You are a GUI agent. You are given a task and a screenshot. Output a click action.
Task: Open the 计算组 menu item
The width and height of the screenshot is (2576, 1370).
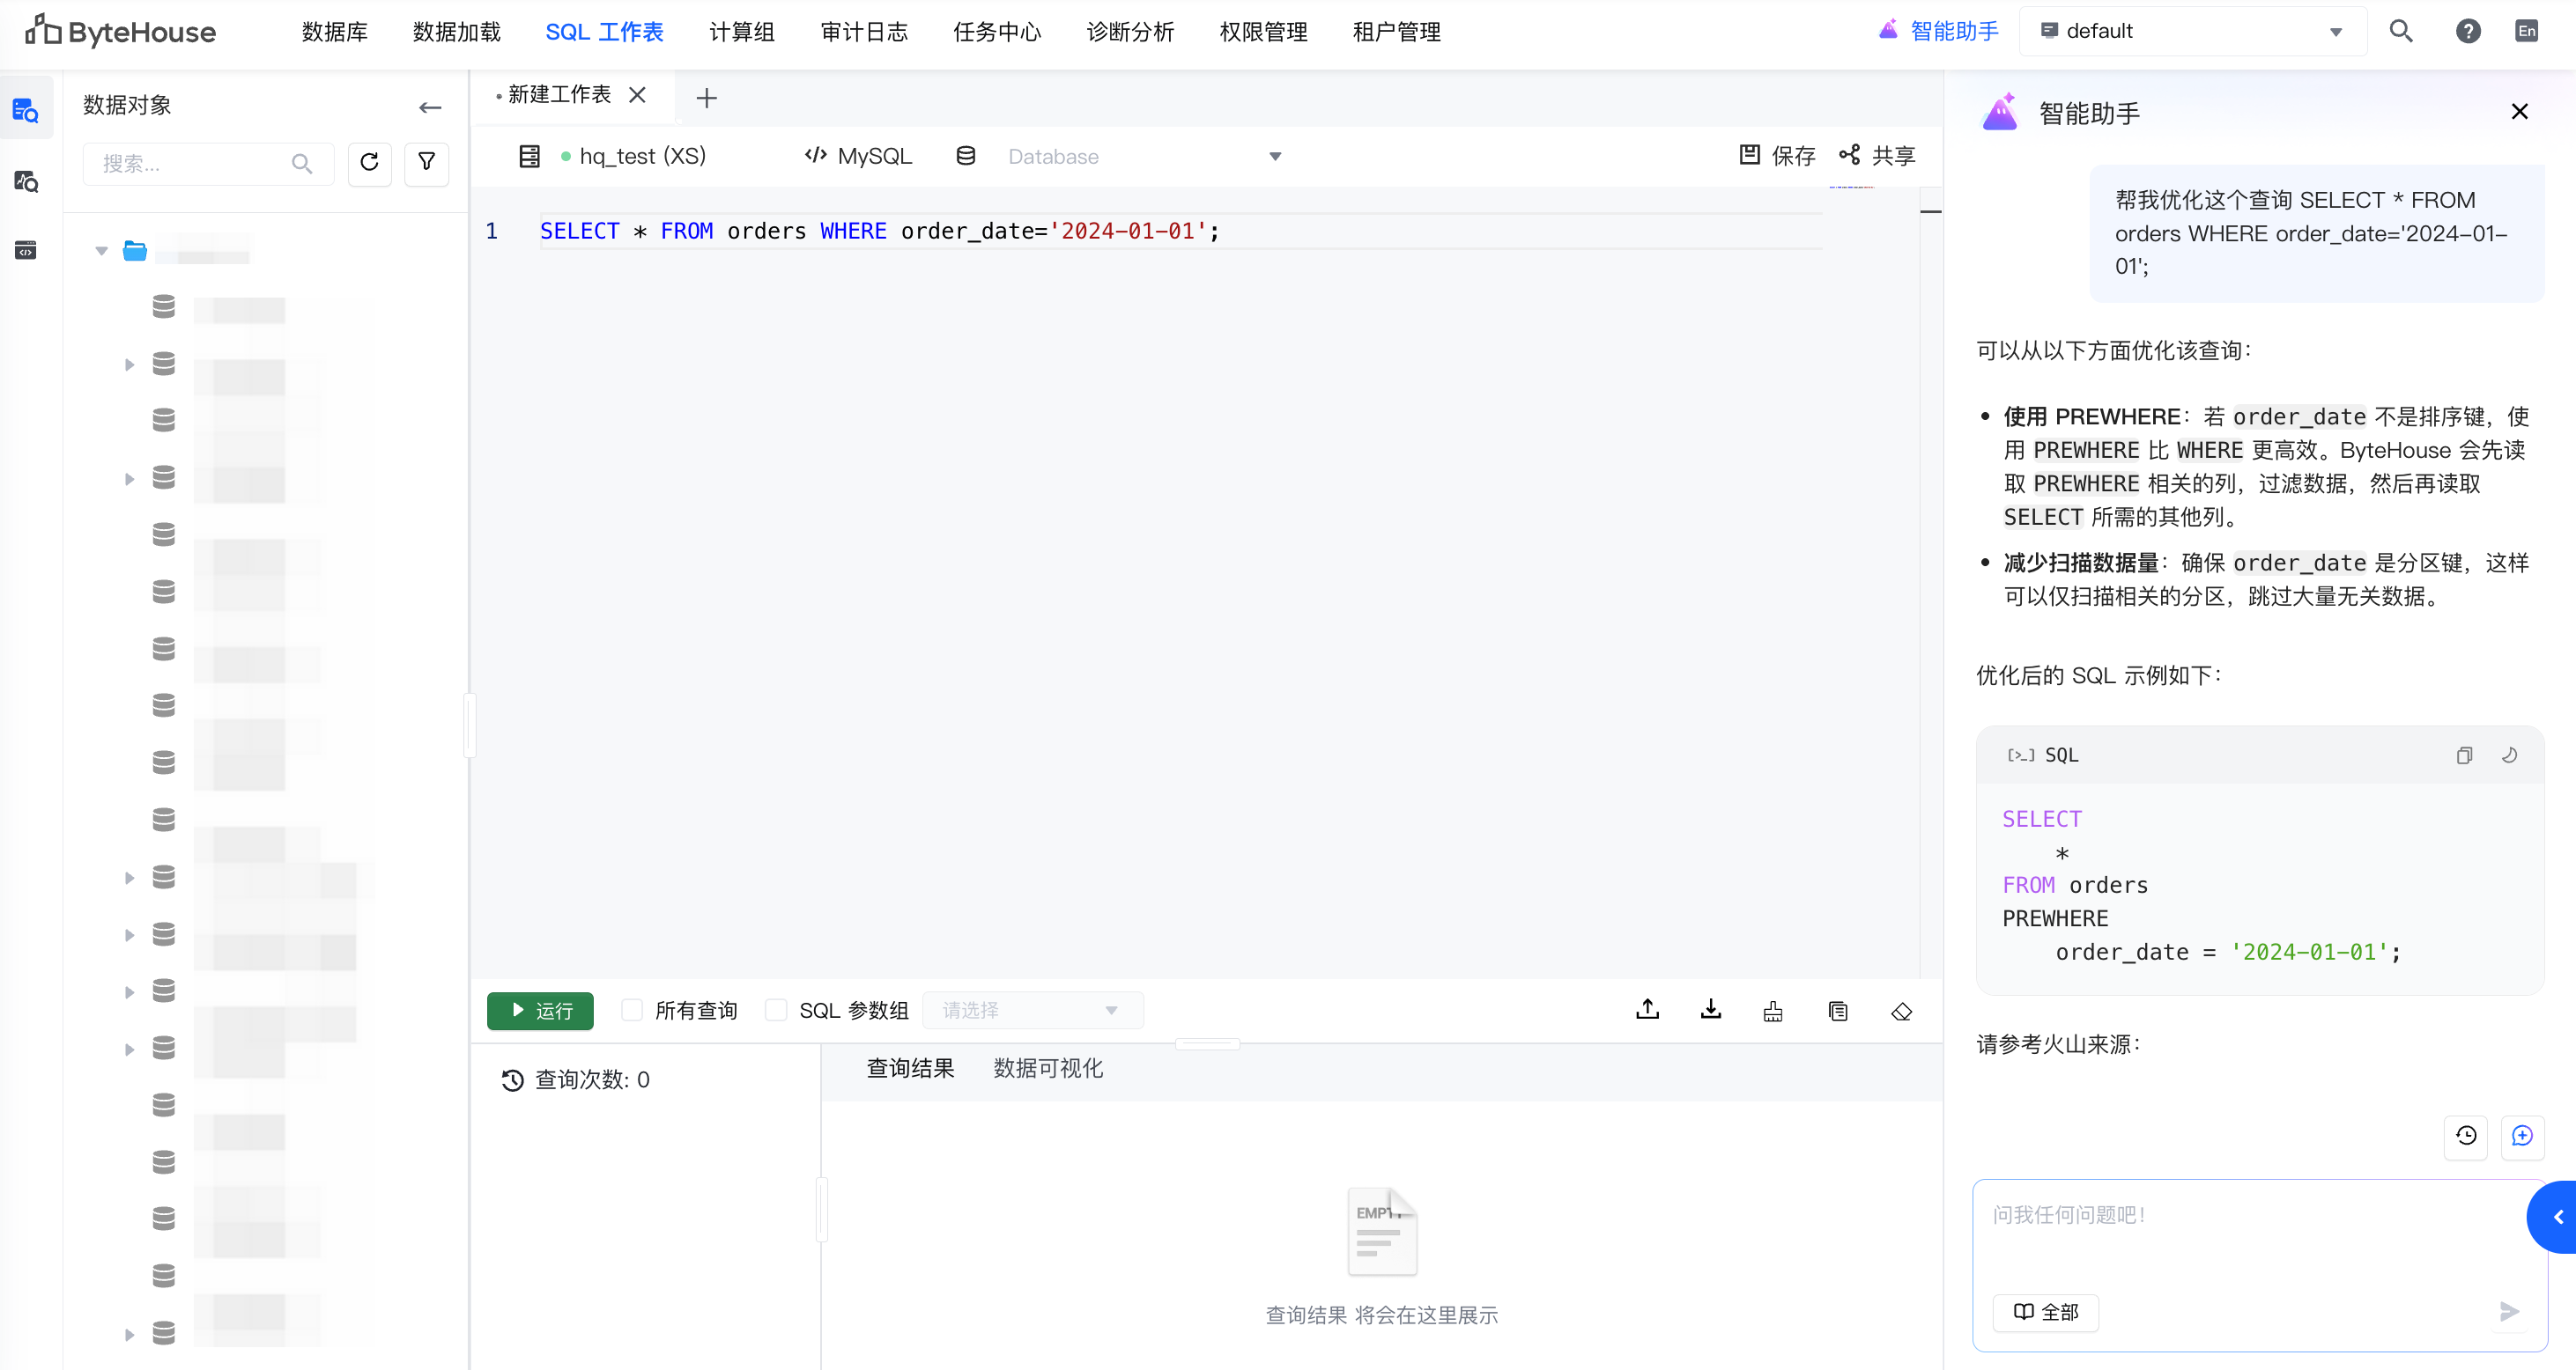coord(741,32)
